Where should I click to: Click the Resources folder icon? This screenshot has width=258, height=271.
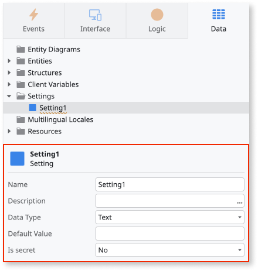tap(21, 131)
